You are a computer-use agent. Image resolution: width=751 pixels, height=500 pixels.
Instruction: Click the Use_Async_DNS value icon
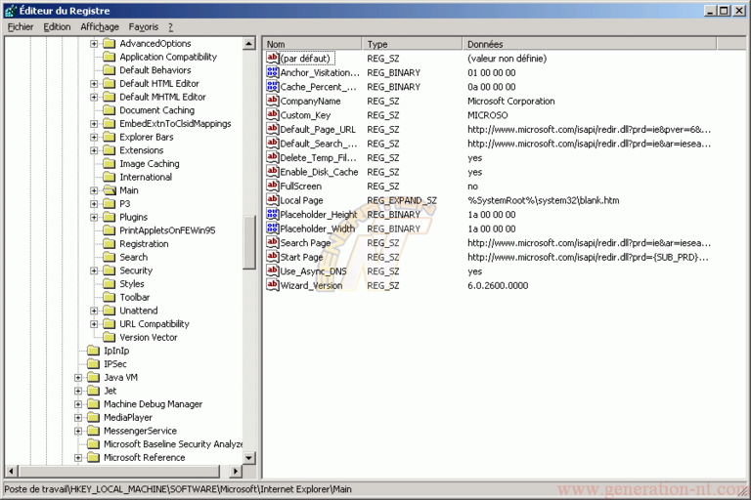pos(273,271)
